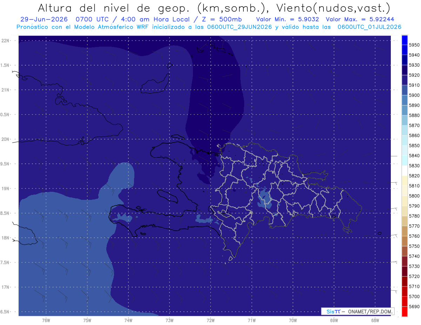The height and width of the screenshot is (325, 421).
Task: Click latitude axis label '21N'
Action: click(x=5, y=90)
